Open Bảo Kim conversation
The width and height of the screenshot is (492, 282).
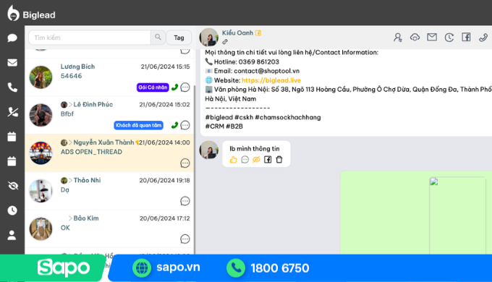109,228
